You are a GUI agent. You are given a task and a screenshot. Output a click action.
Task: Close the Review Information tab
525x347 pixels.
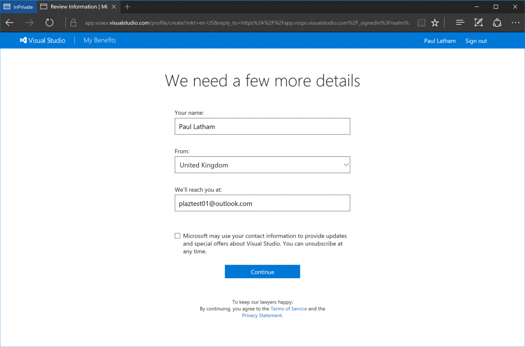tap(114, 7)
